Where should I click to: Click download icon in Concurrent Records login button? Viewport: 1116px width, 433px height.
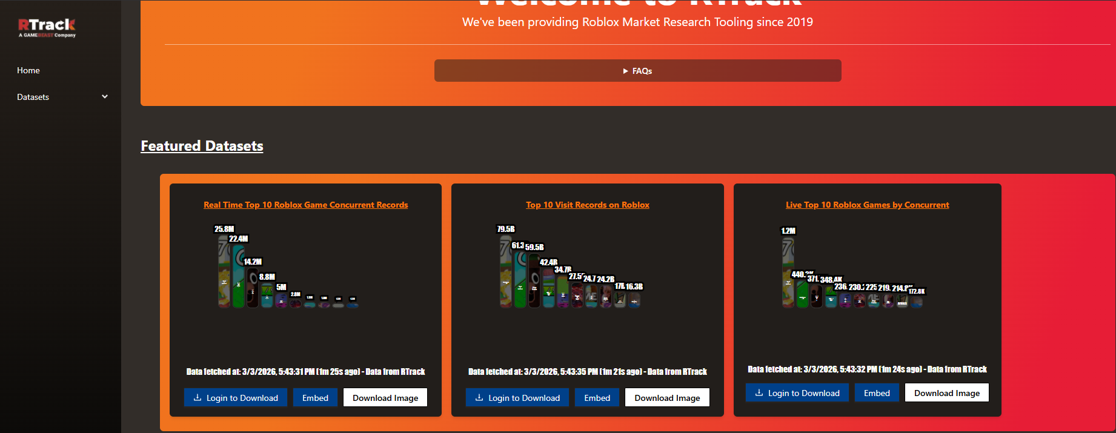pos(198,398)
